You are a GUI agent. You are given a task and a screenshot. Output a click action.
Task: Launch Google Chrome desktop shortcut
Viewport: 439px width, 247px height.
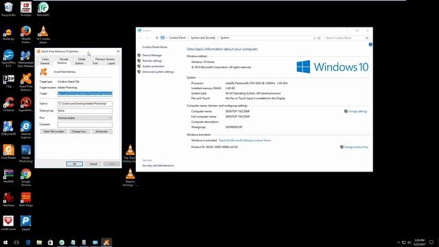pyautogui.click(x=26, y=177)
